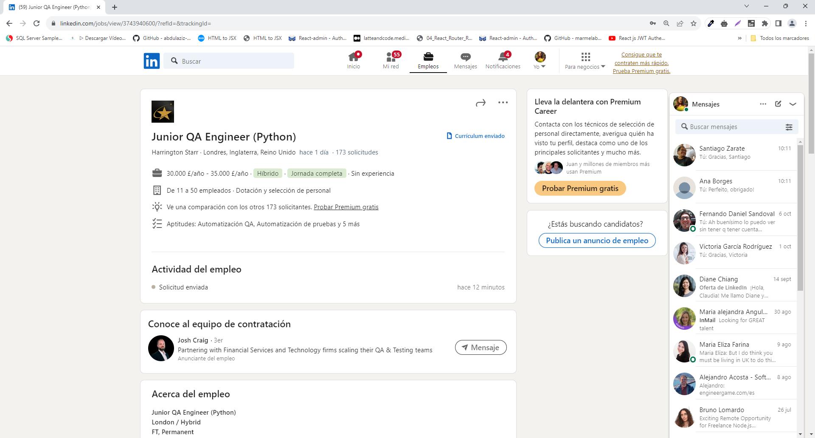Open conversation with Victoria García Rodríguez
This screenshot has width=815, height=438.
(x=733, y=253)
